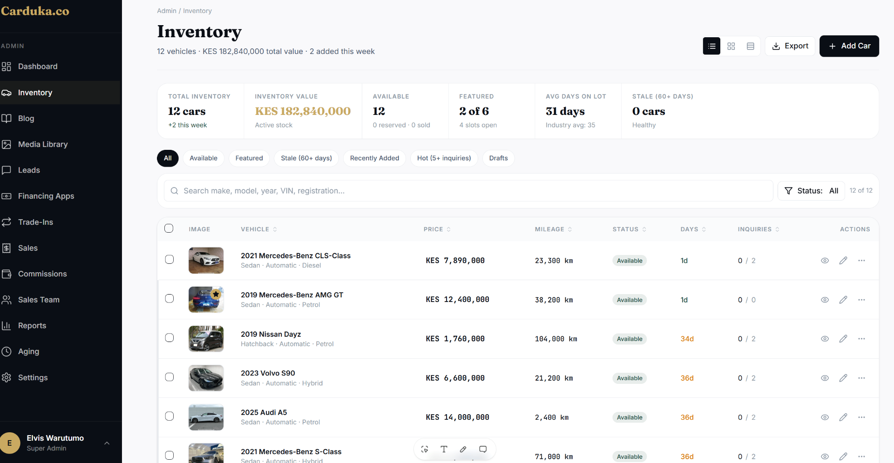Image resolution: width=894 pixels, height=463 pixels.
Task: Check the 2023 Volvo S90 row checkbox
Action: tap(169, 377)
